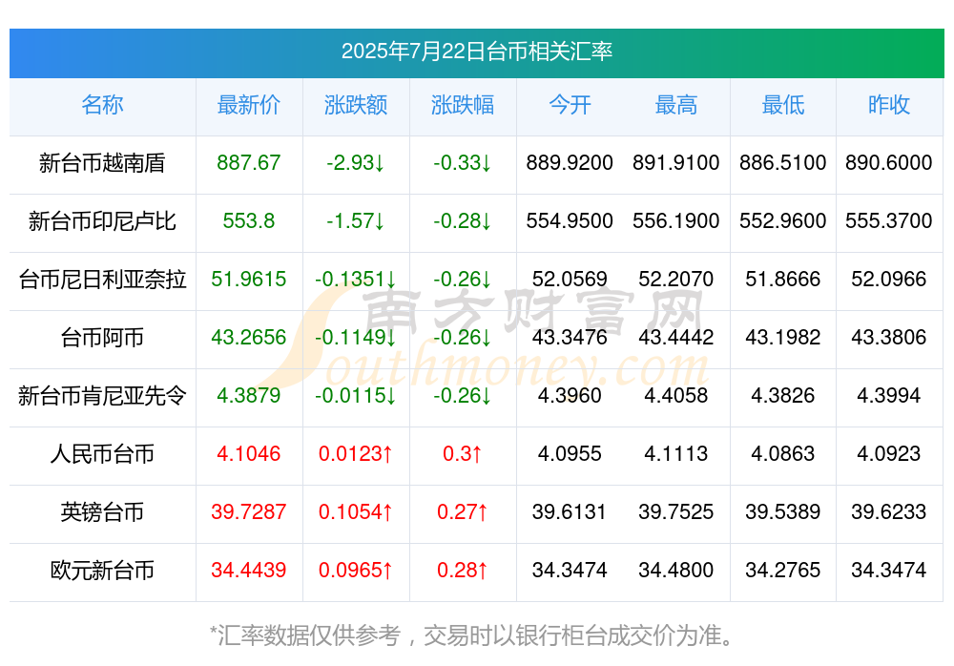Viewport: 954px width, 666px height.
Task: Click opening value 4.3960
Action: click(x=570, y=396)
